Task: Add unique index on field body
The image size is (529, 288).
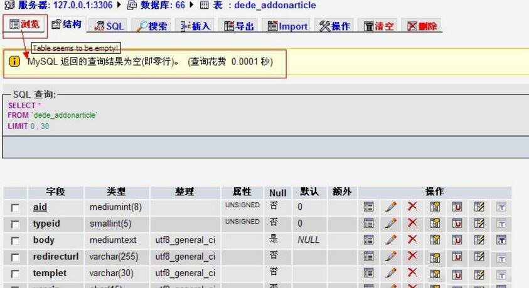Action: tap(457, 240)
